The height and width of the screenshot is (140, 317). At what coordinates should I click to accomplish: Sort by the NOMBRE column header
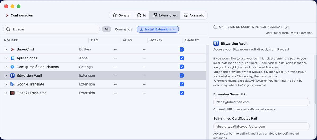point(11,40)
